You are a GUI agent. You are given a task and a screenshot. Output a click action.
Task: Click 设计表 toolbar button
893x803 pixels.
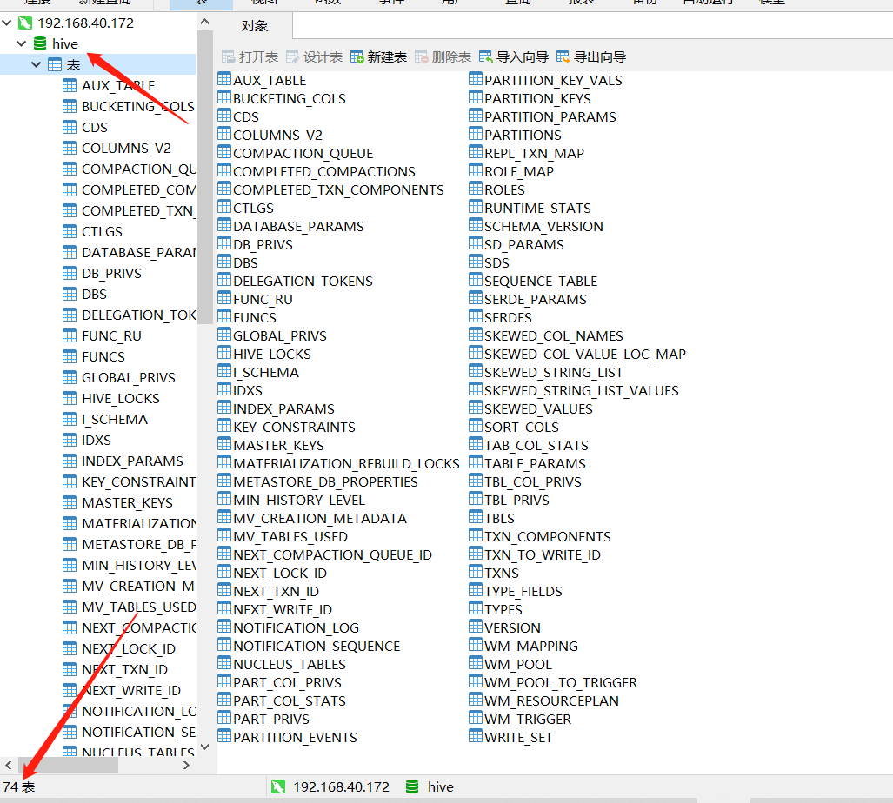(314, 56)
